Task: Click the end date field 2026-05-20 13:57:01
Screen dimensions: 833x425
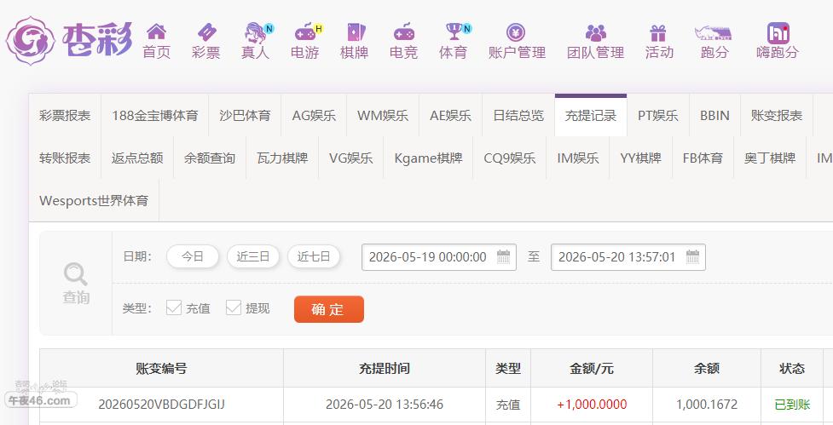Action: tap(628, 257)
